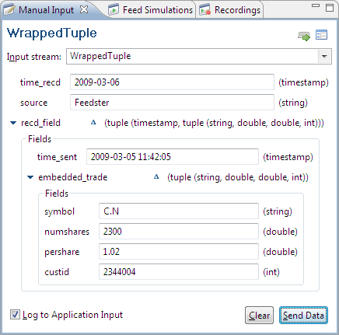Viewport: 339px width, 335px height.
Task: Click the null triangle icon beside recd_field
Action: point(93,123)
